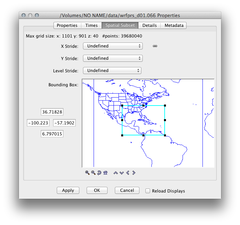This screenshot has height=225, width=240.
Task: Switch to the Metadata tab
Action: point(174,26)
